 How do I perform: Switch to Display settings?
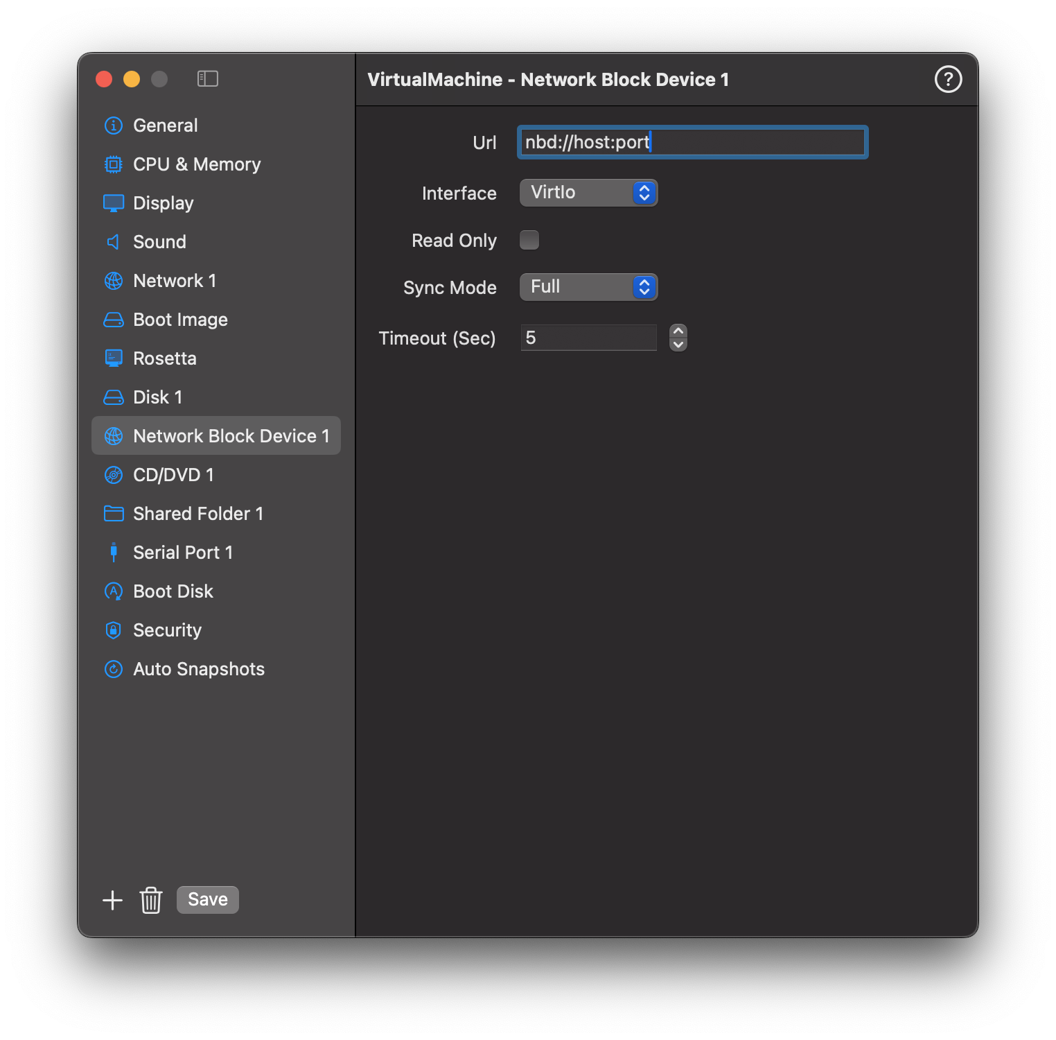pyautogui.click(x=163, y=203)
